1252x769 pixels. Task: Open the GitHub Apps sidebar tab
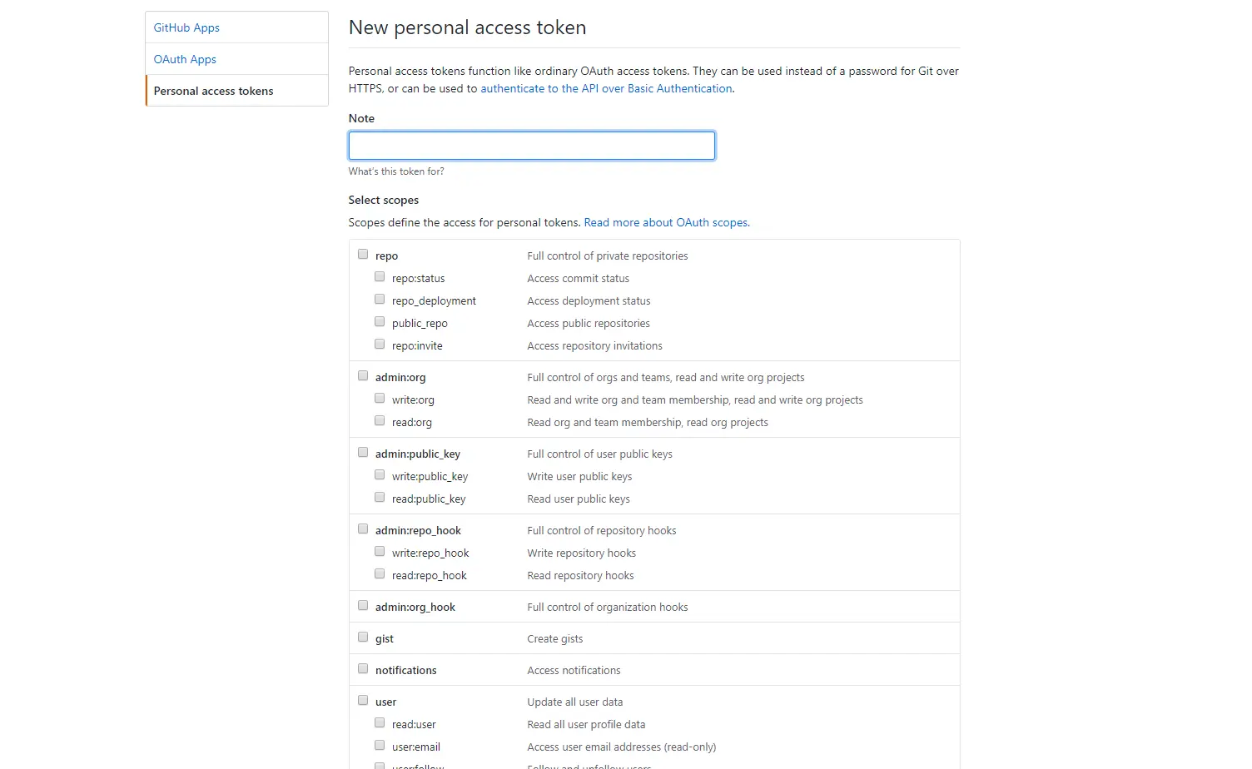click(186, 27)
